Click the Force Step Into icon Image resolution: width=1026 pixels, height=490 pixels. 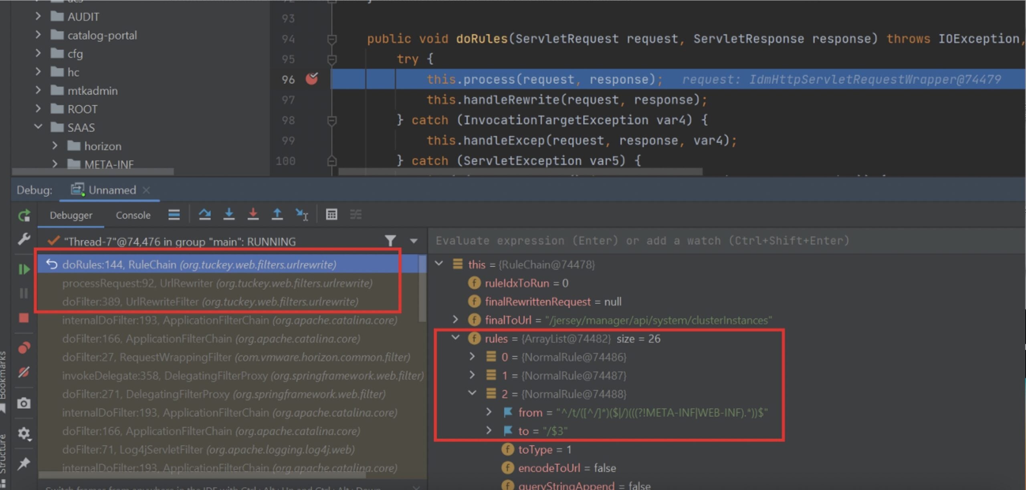tap(253, 215)
